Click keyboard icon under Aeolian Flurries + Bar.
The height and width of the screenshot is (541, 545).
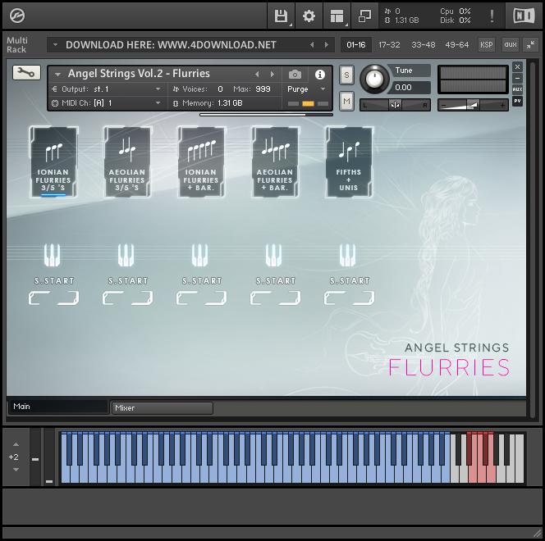point(273,255)
